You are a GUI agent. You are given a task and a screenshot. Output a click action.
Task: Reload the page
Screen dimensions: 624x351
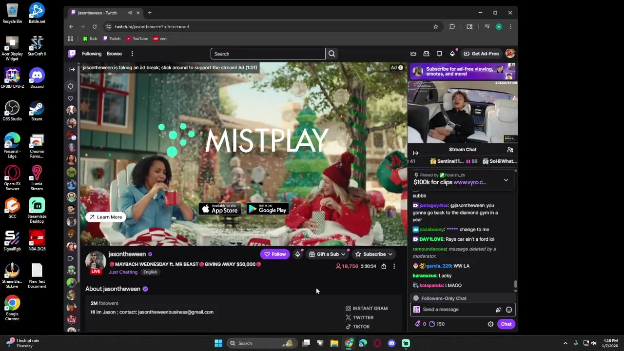coord(95,27)
